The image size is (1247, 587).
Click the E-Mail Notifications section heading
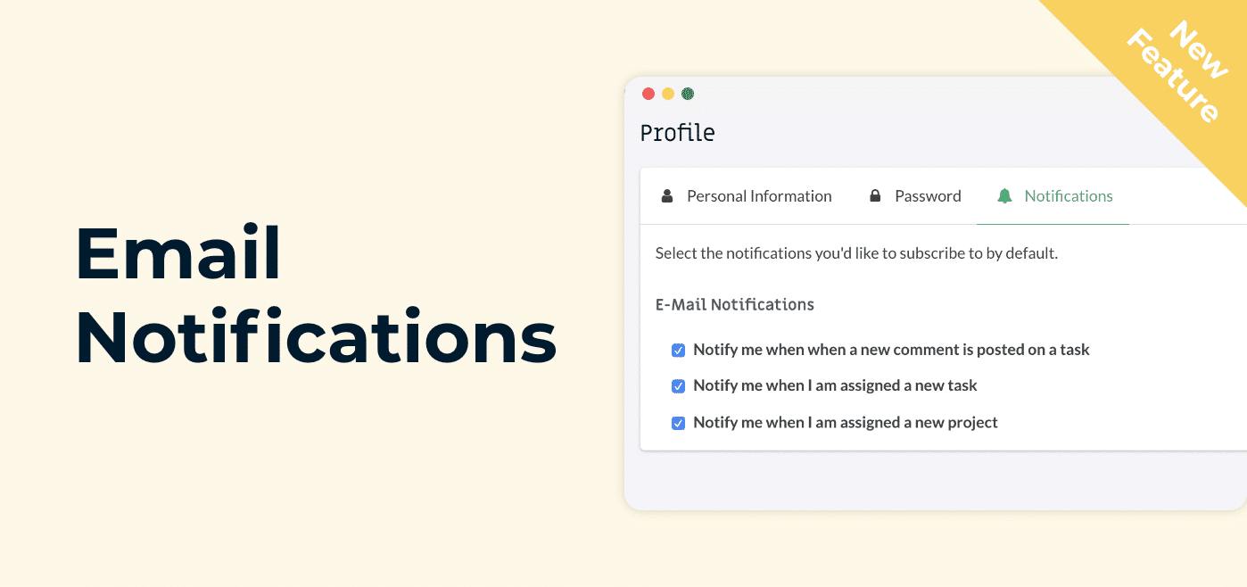tap(735, 304)
